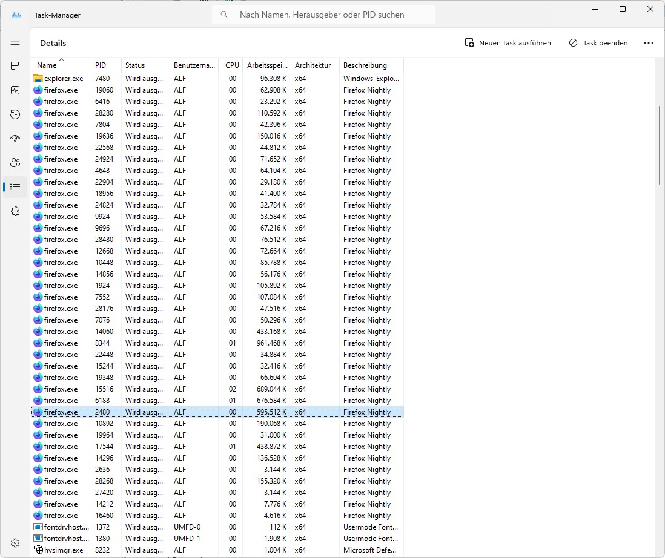Click the fontdrvhost icon for PID 1372
This screenshot has height=558, width=665.
coord(38,527)
